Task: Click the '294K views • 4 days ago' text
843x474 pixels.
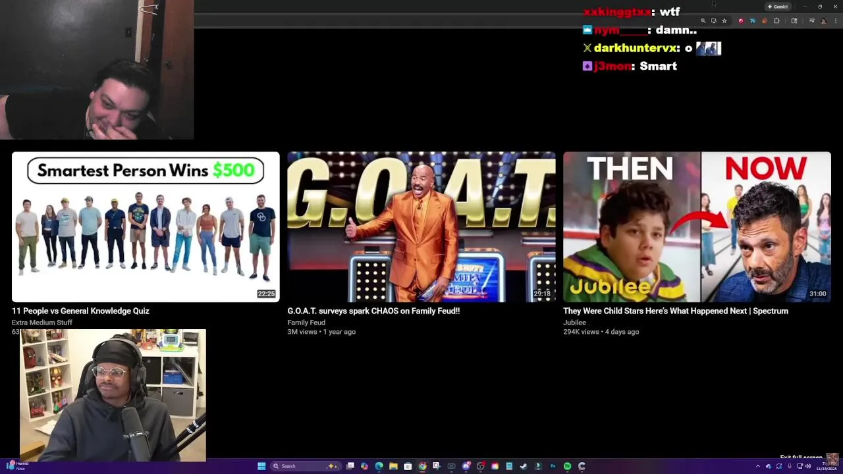Action: tap(601, 332)
